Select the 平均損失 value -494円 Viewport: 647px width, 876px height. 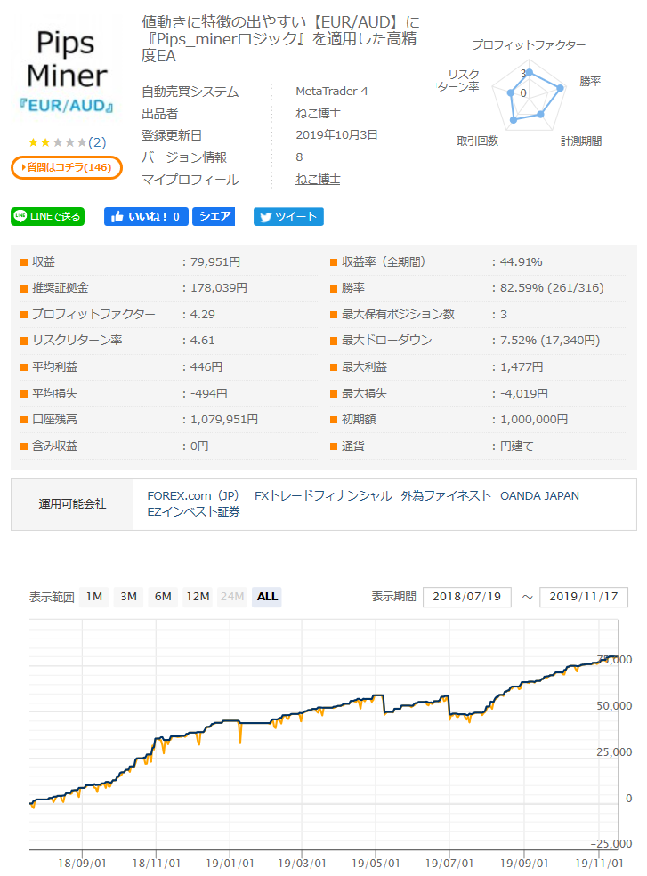pos(208,393)
